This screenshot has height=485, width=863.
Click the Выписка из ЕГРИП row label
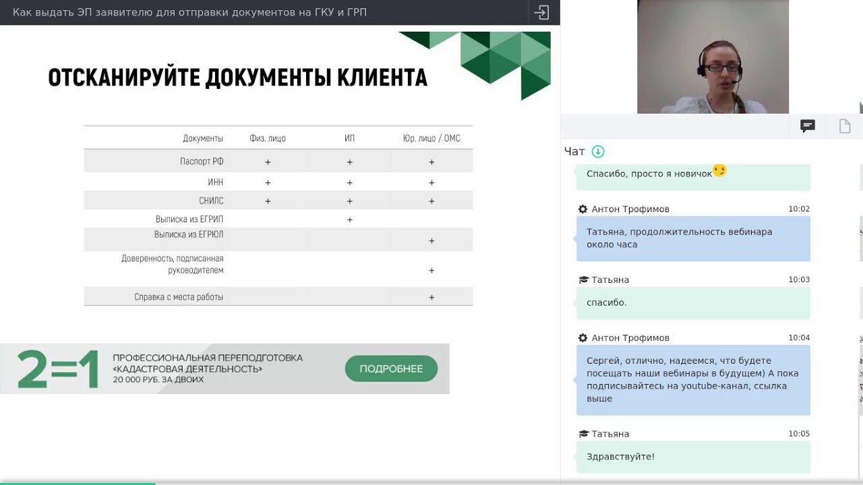189,220
